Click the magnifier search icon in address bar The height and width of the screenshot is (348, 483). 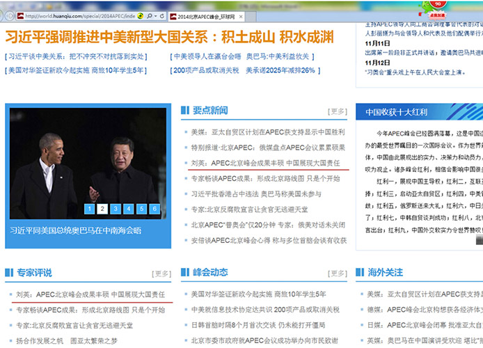[148, 15]
